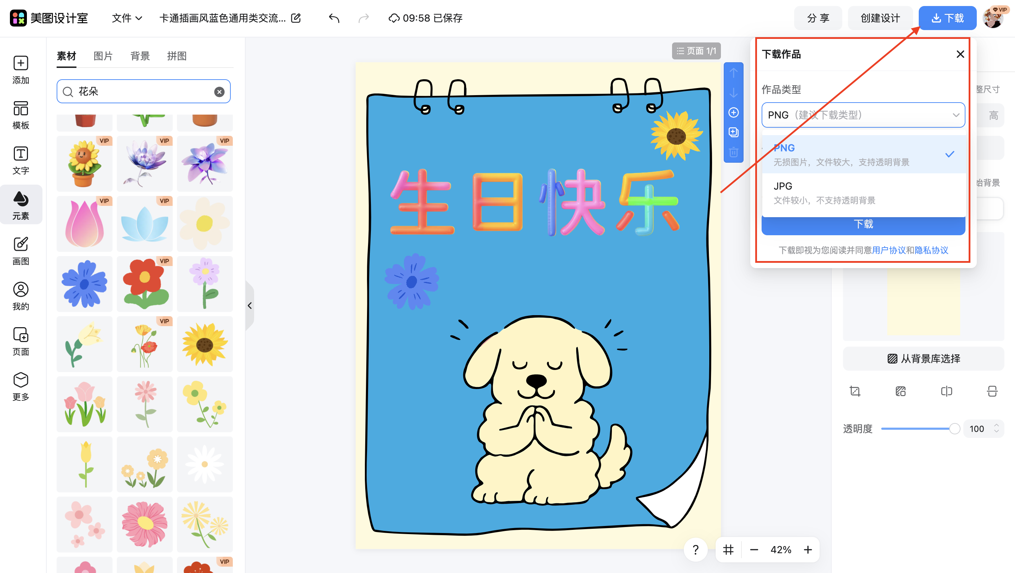The width and height of the screenshot is (1015, 573).
Task: Select the 生日快乐 text on canvas
Action: [535, 202]
